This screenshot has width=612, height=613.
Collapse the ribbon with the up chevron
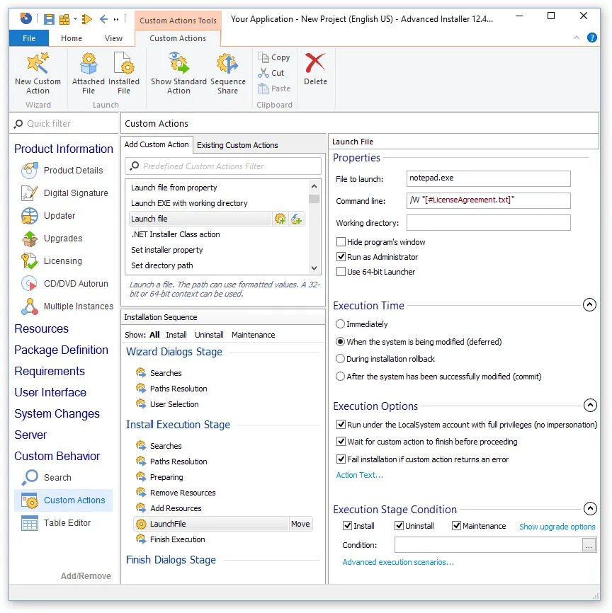(576, 38)
